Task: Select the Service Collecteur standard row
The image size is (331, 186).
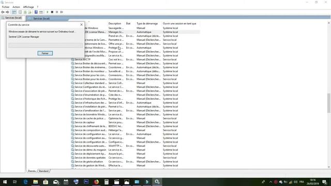Action: point(135,83)
